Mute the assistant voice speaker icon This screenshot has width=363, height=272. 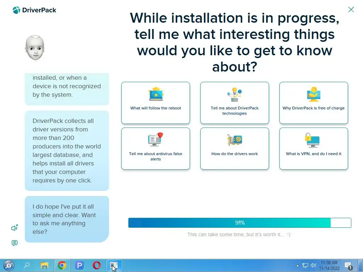(x=15, y=228)
